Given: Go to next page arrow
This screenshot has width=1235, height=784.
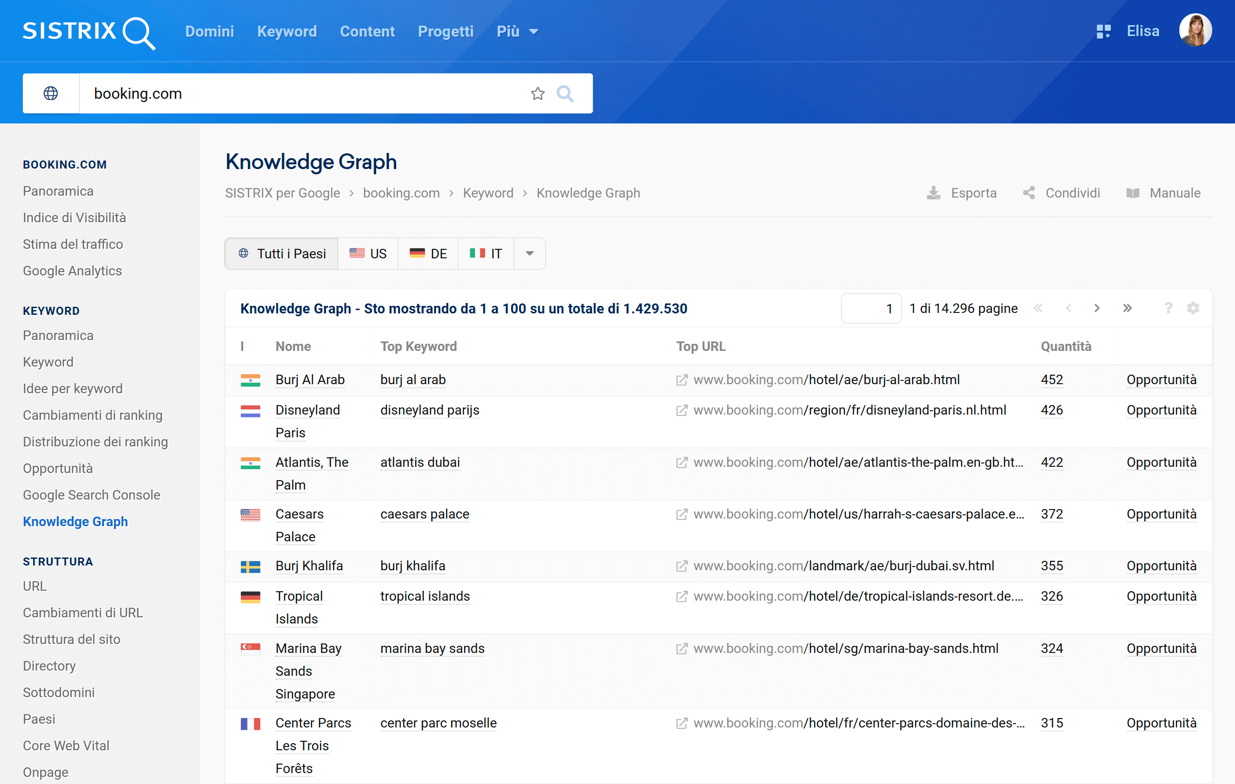Looking at the screenshot, I should 1097,308.
